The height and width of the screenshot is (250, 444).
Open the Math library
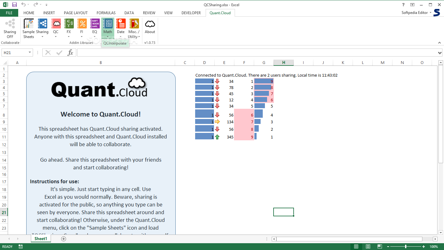pyautogui.click(x=108, y=28)
